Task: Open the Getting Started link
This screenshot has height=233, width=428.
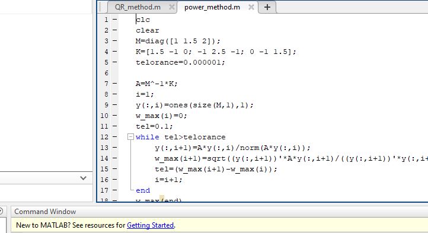Action: click(151, 225)
